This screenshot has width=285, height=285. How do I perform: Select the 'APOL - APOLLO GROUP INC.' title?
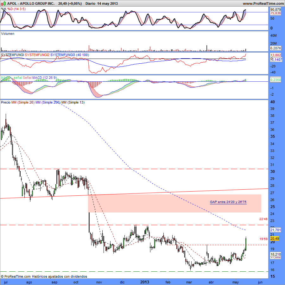(x=31, y=3)
